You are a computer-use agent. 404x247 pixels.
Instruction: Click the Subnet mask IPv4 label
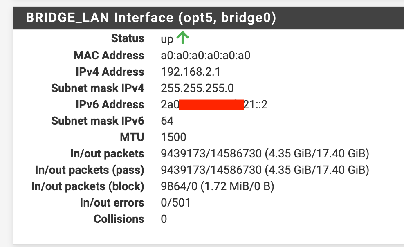(98, 88)
